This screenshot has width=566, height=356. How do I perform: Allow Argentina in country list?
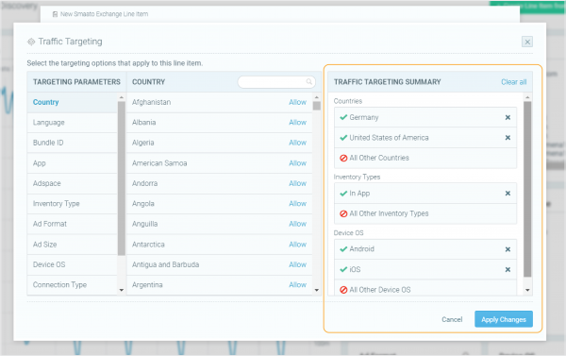tap(297, 285)
